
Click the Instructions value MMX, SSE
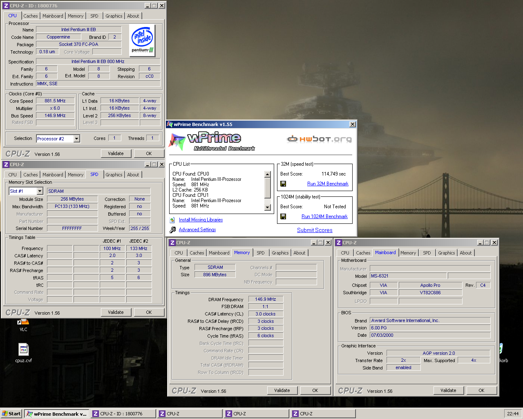(x=98, y=83)
